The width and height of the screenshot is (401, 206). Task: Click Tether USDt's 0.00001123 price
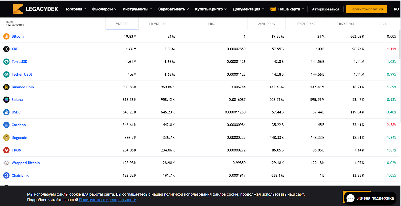pyautogui.click(x=236, y=74)
